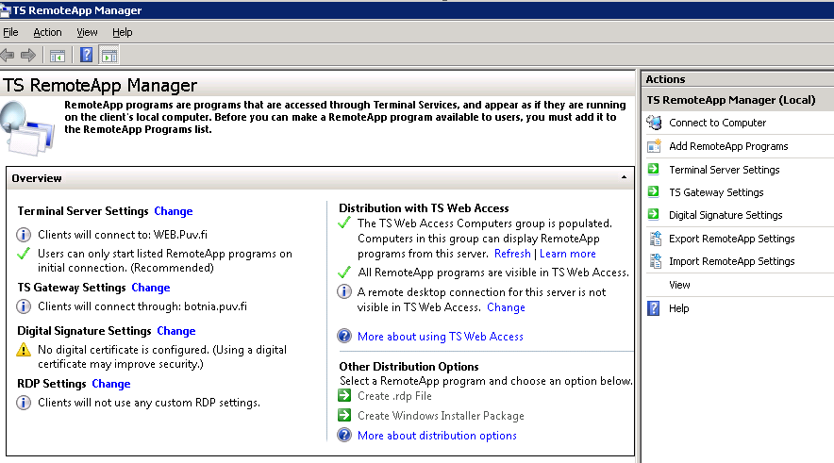Click the Add RemoteApp Programs icon
The height and width of the screenshot is (463, 834).
pyautogui.click(x=654, y=145)
